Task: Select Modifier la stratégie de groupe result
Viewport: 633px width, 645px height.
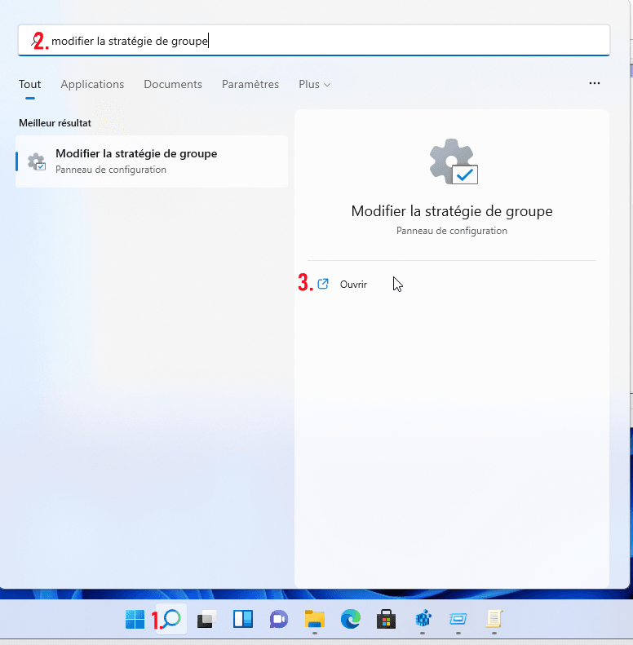Action: tap(152, 161)
